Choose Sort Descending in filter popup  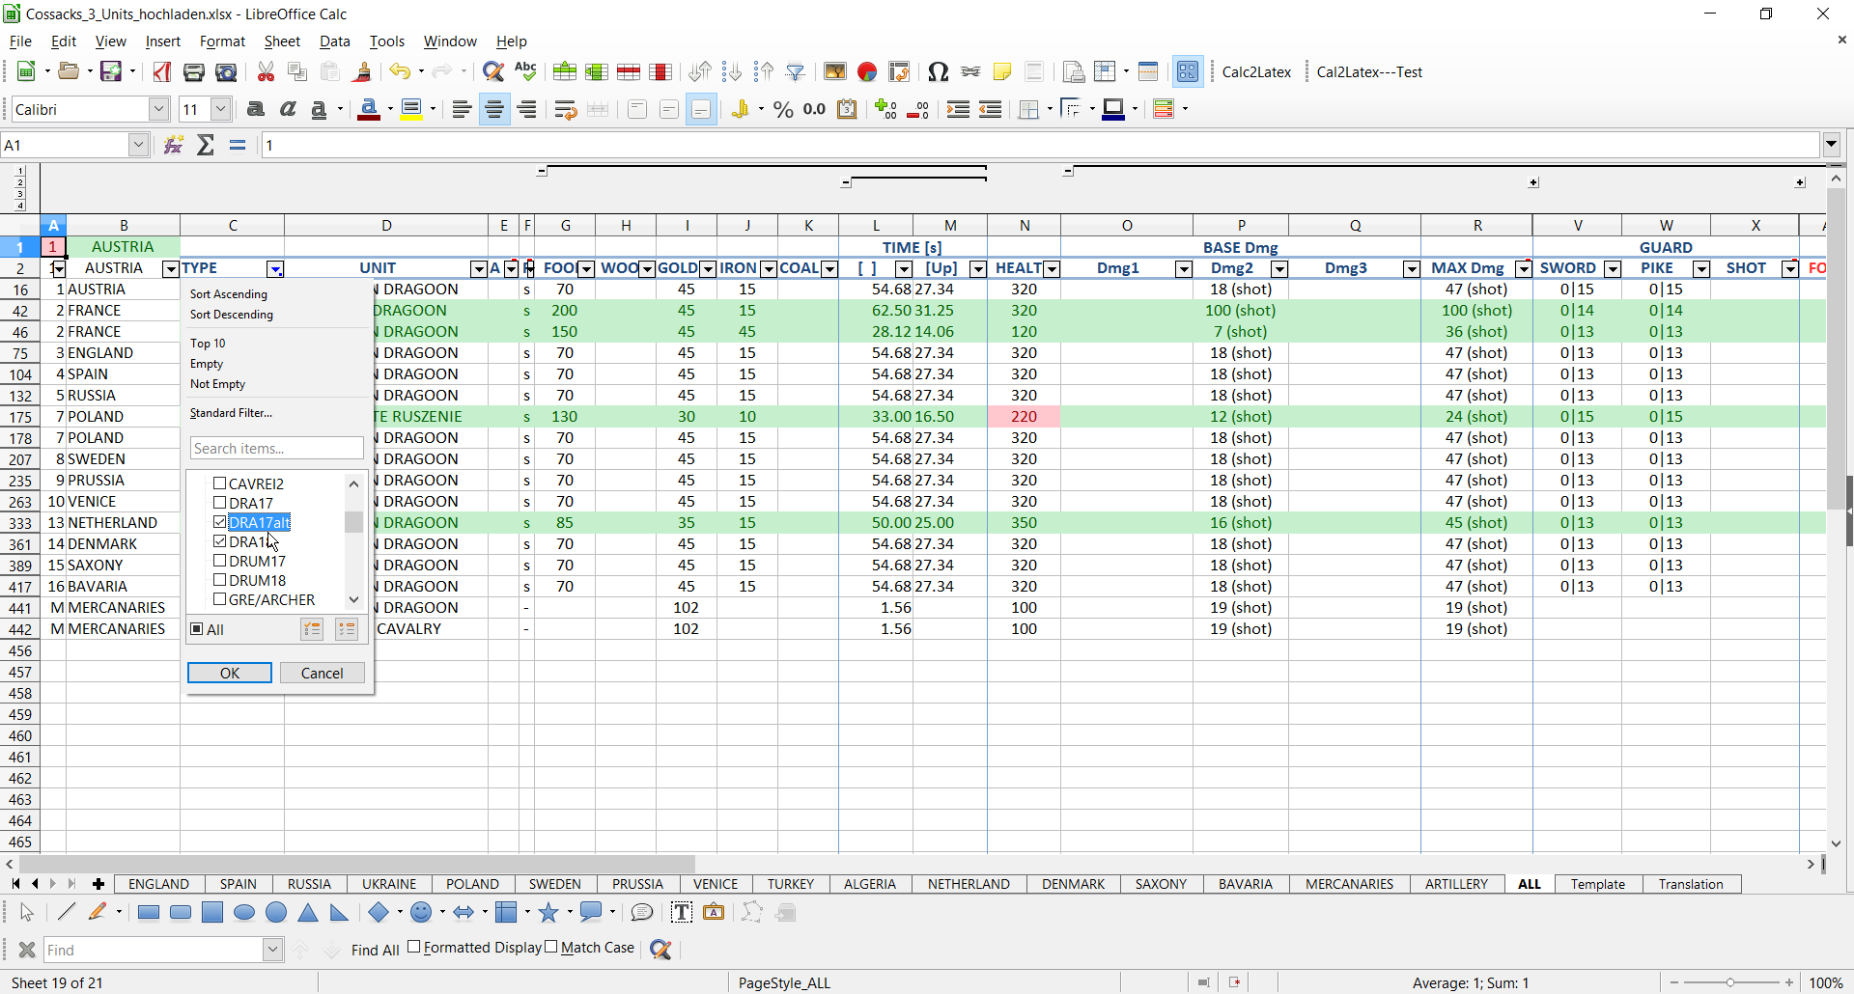232,315
